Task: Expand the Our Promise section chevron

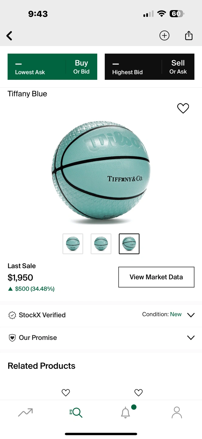Action: pyautogui.click(x=191, y=337)
